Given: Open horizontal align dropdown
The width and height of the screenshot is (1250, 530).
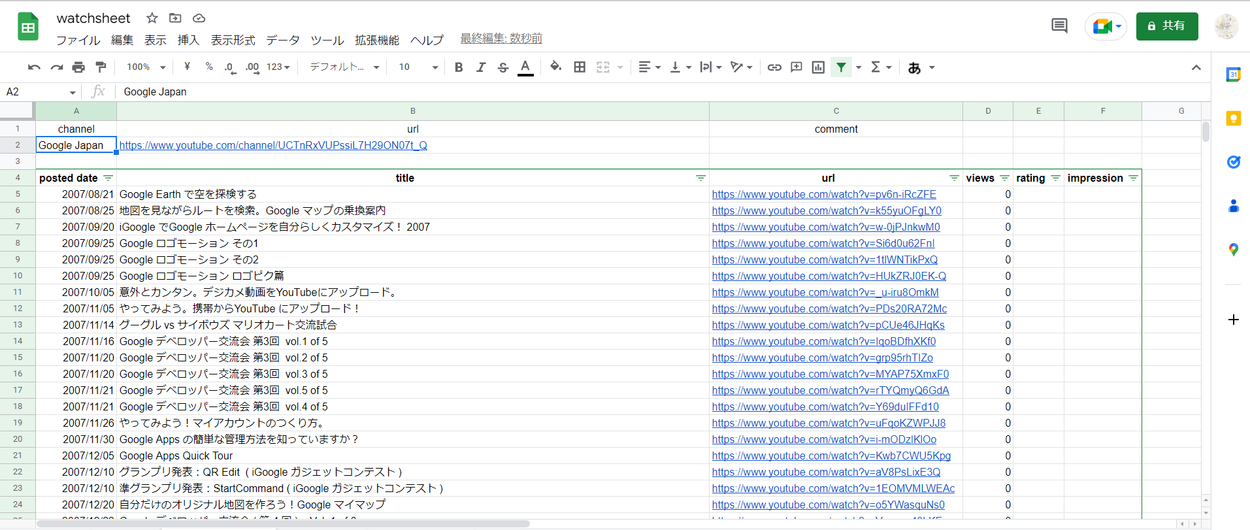Looking at the screenshot, I should 650,67.
